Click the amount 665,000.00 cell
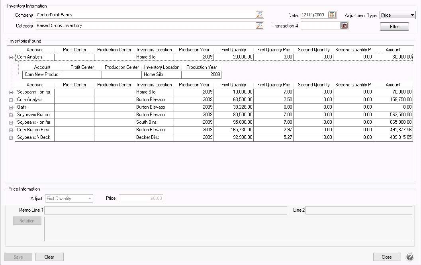 (393, 122)
